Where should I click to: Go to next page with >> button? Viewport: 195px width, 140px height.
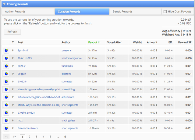point(15,137)
